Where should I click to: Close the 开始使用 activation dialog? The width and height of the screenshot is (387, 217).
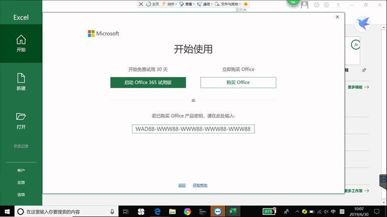(337, 17)
